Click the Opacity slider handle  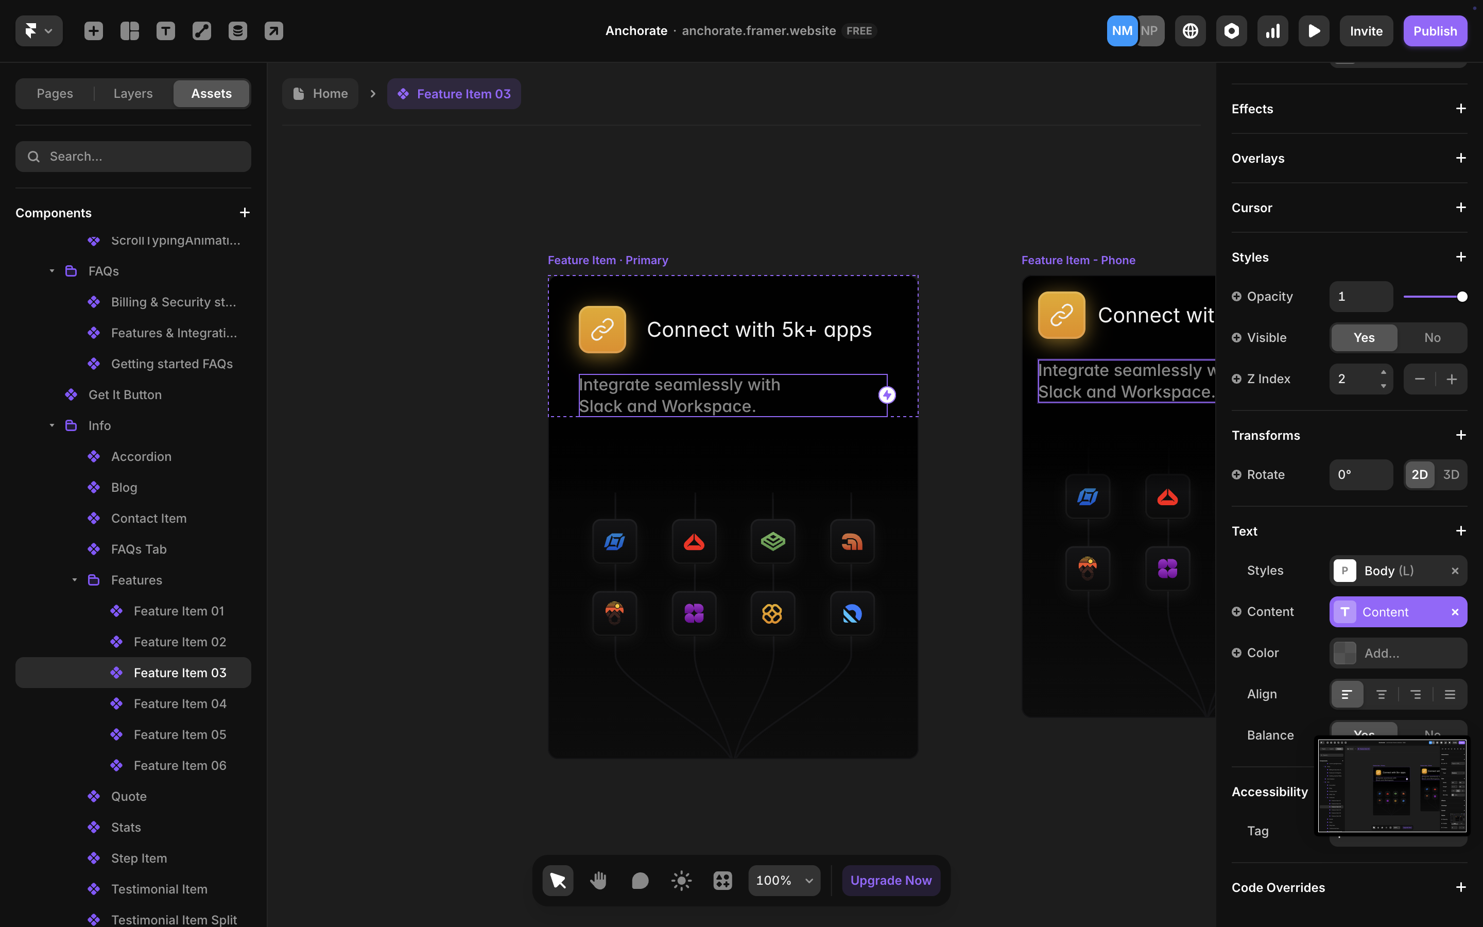1462,297
